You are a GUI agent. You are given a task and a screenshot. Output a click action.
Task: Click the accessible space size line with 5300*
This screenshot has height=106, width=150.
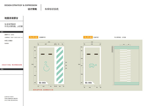point(13,37)
